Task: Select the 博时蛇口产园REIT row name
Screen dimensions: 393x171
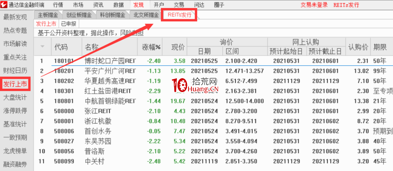Action: tap(110, 61)
